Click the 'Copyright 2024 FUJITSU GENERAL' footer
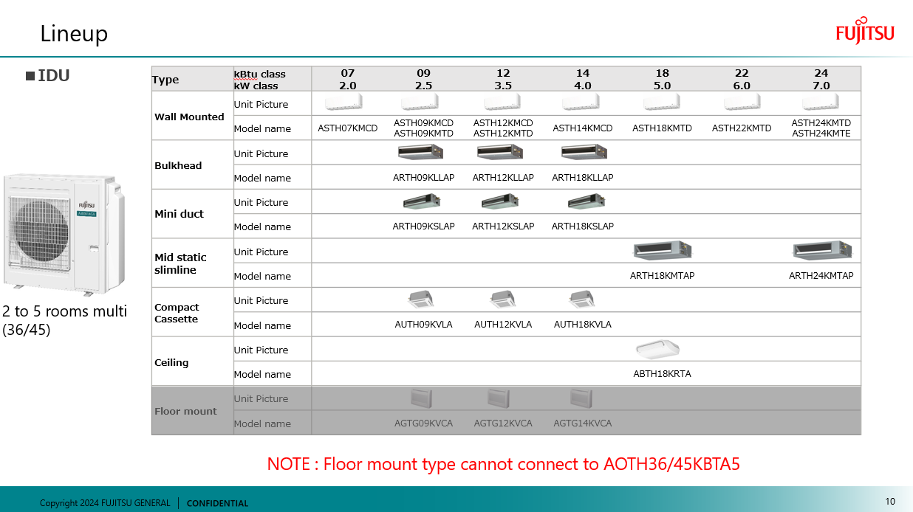 click(105, 503)
